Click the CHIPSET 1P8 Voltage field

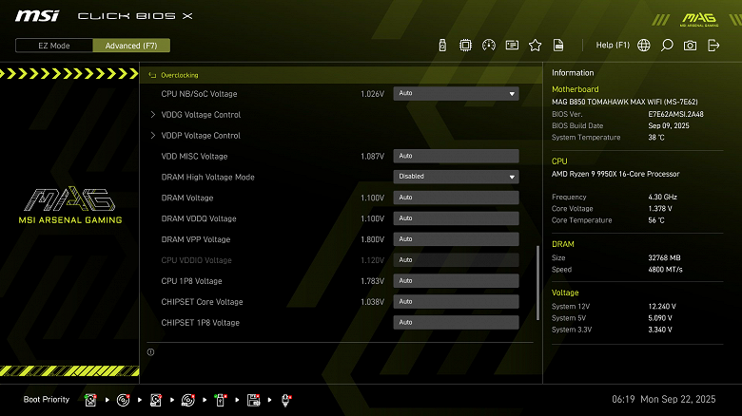[x=456, y=322]
